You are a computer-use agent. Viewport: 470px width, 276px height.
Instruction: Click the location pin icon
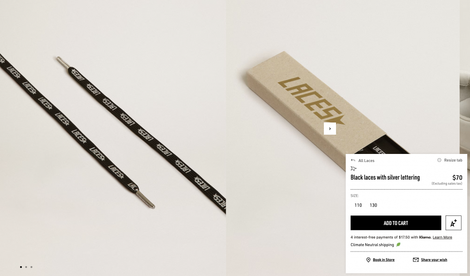pyautogui.click(x=368, y=260)
